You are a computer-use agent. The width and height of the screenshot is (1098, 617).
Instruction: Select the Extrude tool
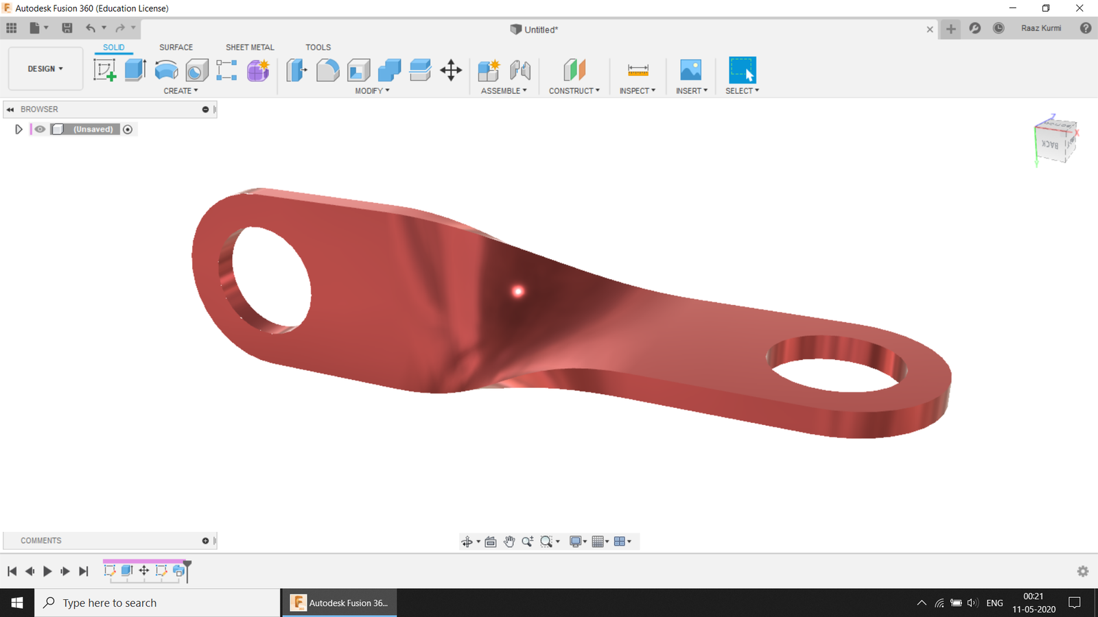(135, 70)
